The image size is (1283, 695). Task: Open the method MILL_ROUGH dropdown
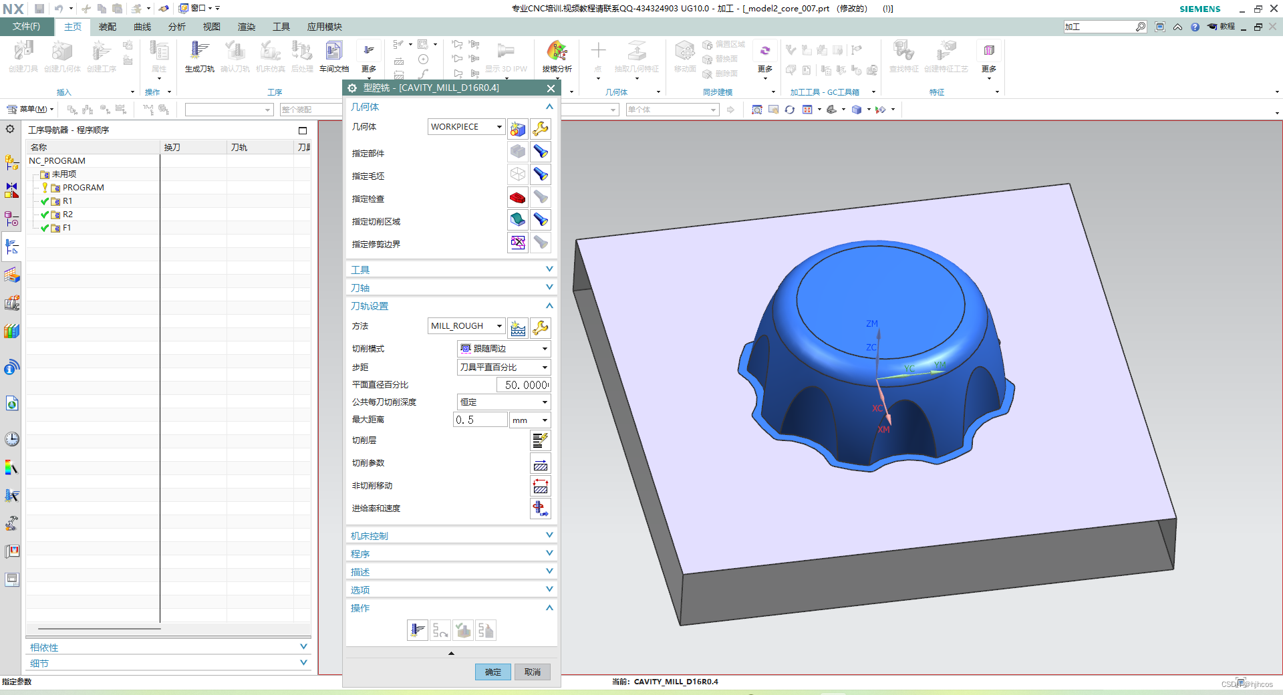pos(466,326)
